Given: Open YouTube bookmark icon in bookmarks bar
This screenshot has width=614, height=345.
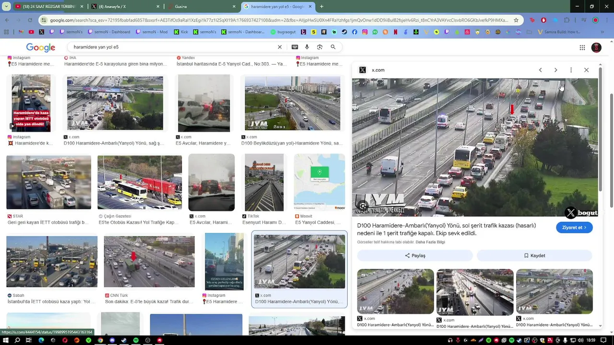Looking at the screenshot, I should click(x=31, y=32).
